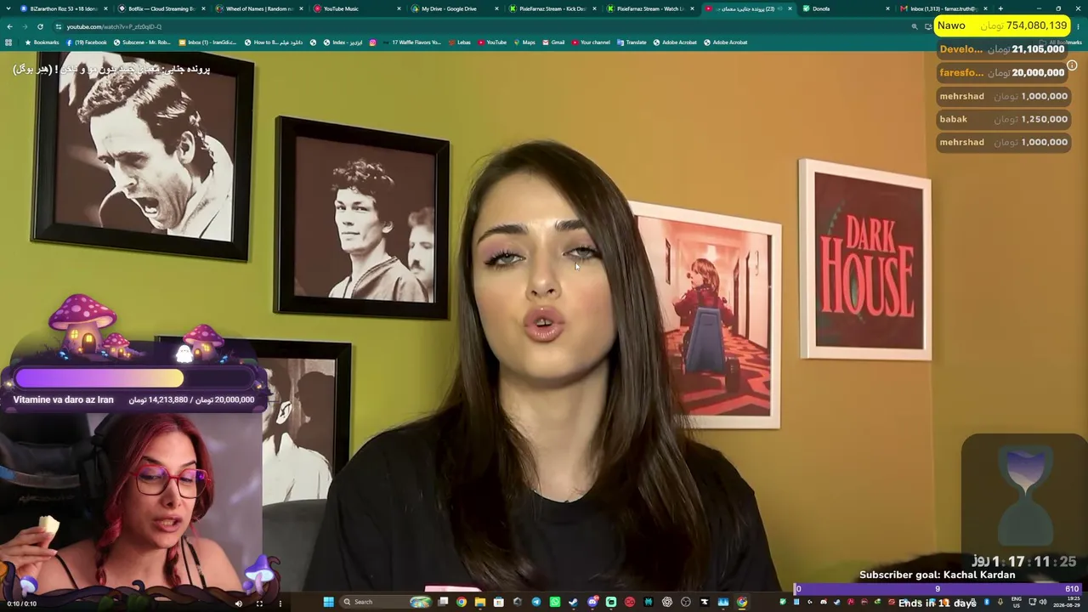Viewport: 1088px width, 612px height.
Task: Go forward to the next page
Action: (x=25, y=26)
